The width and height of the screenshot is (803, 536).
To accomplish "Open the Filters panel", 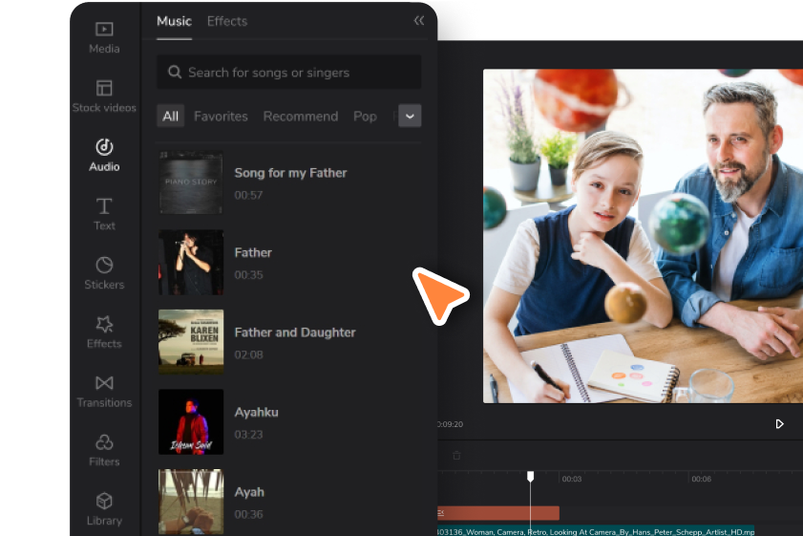I will (x=104, y=450).
